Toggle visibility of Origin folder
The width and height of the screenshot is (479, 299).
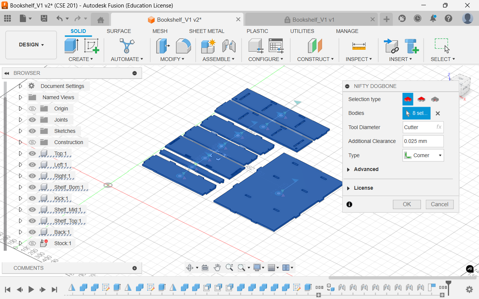32,109
